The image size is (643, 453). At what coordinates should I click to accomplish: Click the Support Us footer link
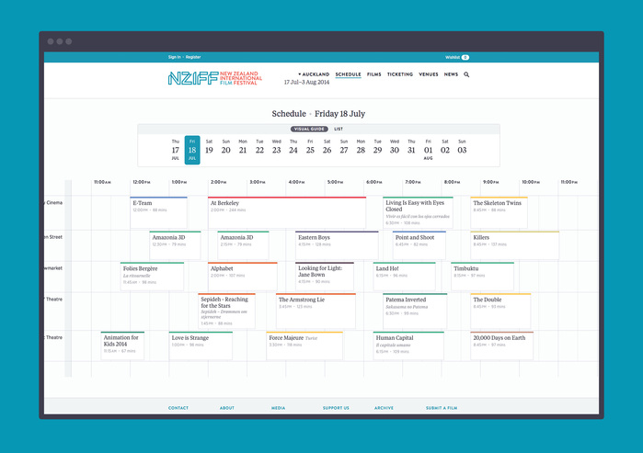pyautogui.click(x=336, y=408)
